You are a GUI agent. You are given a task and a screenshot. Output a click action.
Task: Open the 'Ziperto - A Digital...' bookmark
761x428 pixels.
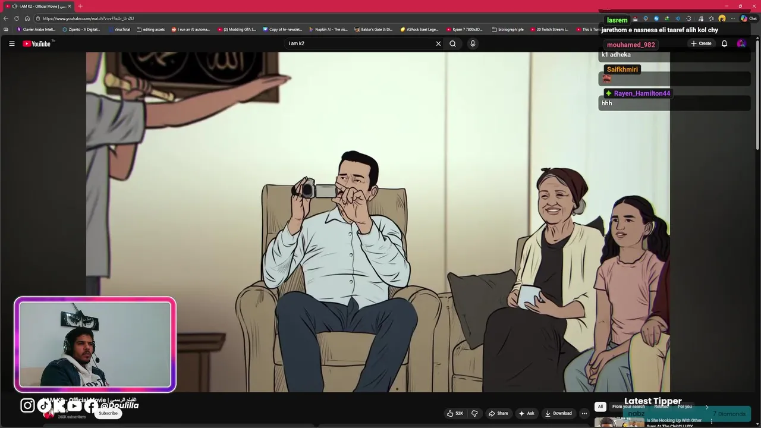tap(82, 29)
